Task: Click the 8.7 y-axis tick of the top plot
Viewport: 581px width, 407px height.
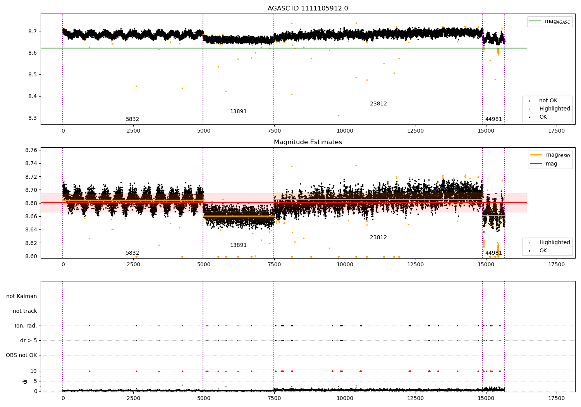Action: click(33, 31)
